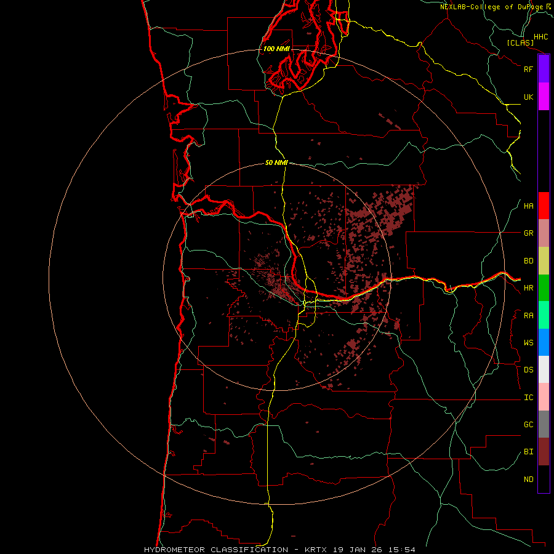Click the 'WS' legend label
Image resolution: width=554 pixels, height=554 pixels.
528,343
